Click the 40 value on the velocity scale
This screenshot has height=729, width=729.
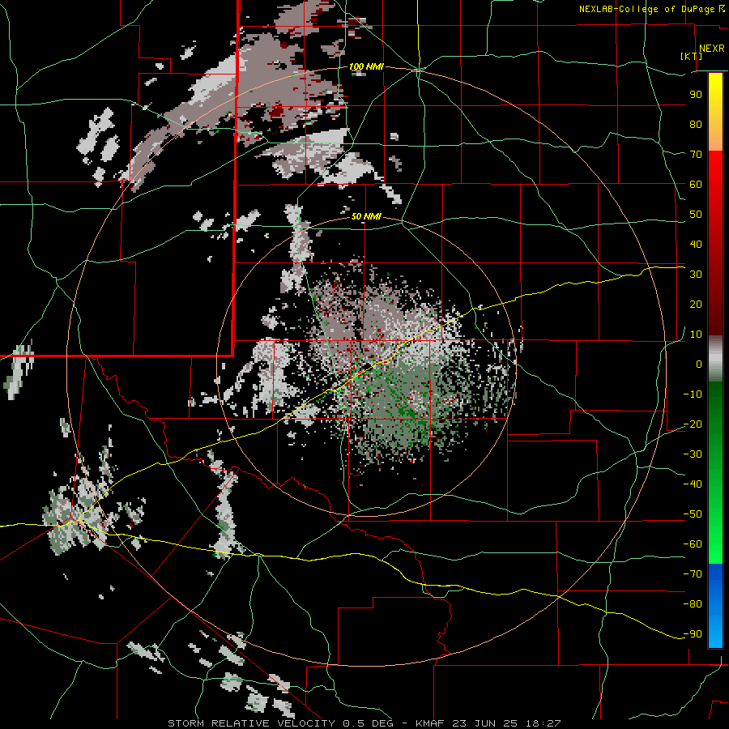click(x=696, y=244)
